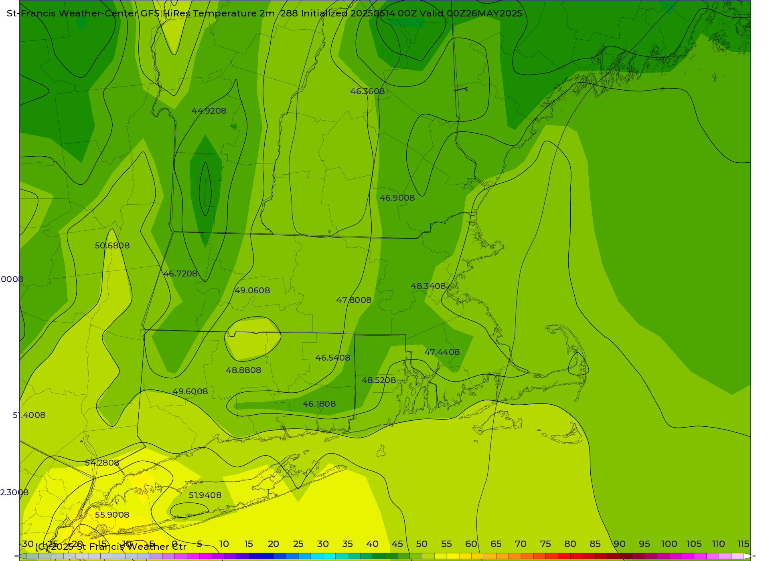Click the 46.9008 temperature label
The width and height of the screenshot is (770, 561).
click(x=397, y=198)
